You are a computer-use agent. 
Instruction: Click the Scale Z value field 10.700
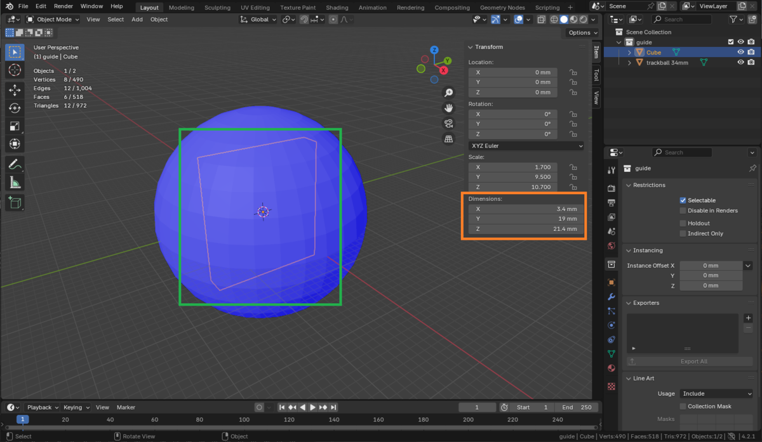coord(513,187)
